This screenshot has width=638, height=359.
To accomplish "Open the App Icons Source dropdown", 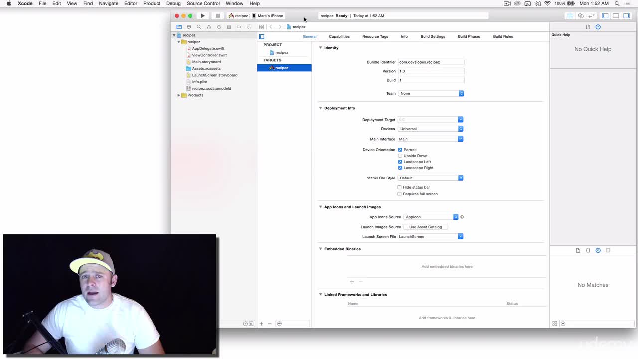I will (x=431, y=217).
